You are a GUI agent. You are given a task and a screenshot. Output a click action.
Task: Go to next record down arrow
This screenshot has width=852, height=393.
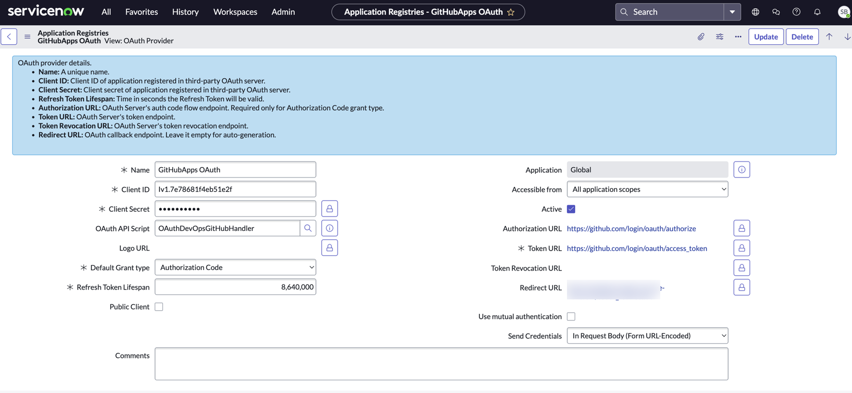(x=847, y=37)
